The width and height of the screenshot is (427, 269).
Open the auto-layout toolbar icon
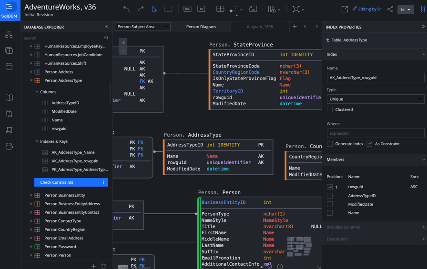298,10
